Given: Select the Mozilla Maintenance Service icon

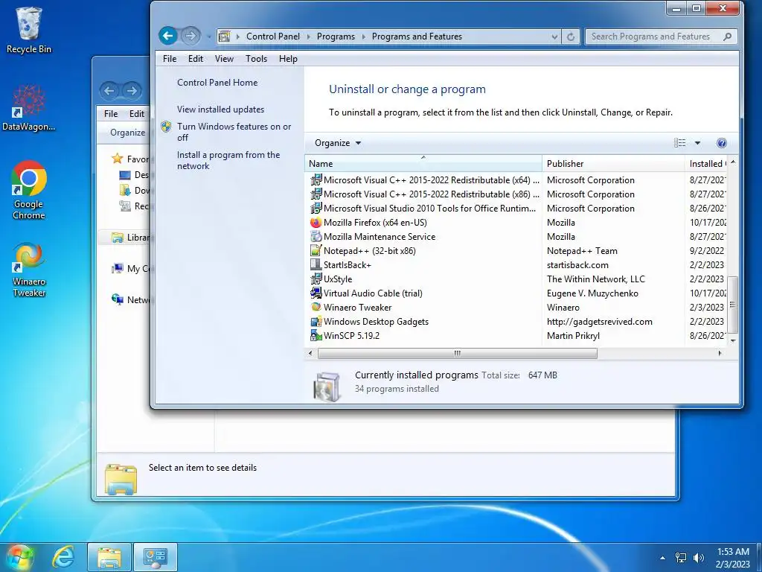Looking at the screenshot, I should point(316,237).
